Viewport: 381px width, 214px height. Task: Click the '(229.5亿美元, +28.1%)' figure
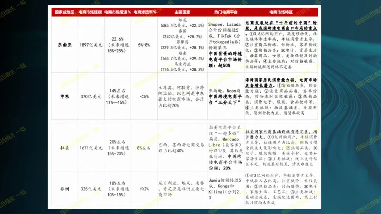pos(182,48)
